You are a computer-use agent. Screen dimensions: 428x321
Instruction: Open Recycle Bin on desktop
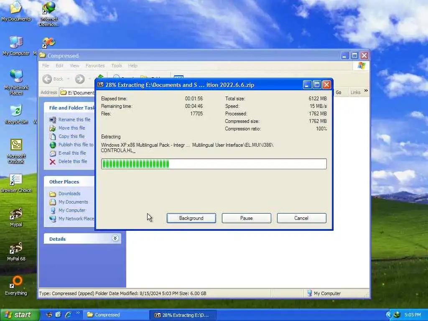coord(16,114)
